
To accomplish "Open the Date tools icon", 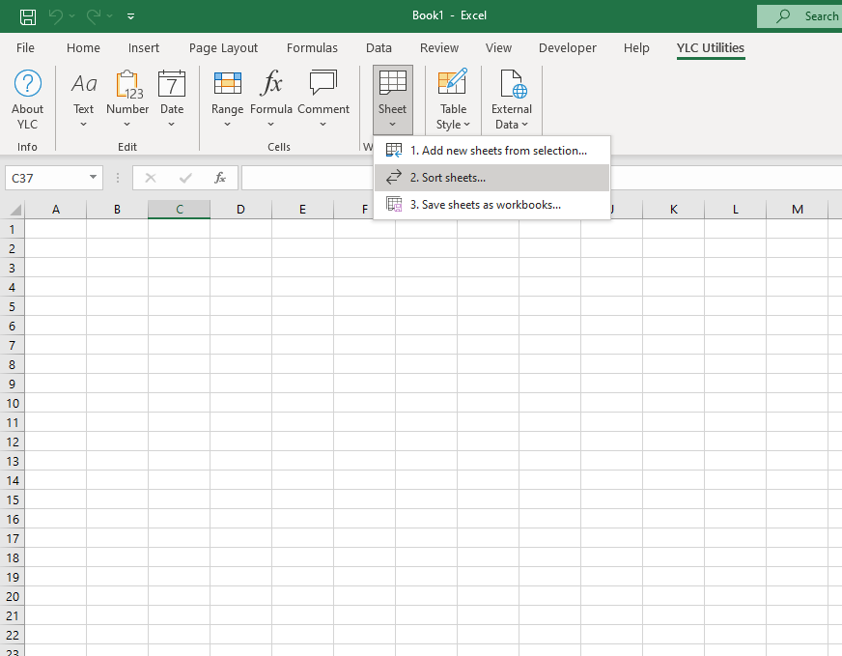I will click(172, 85).
